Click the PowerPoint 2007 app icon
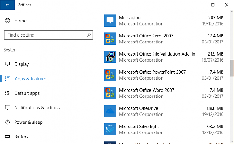 tap(110, 75)
